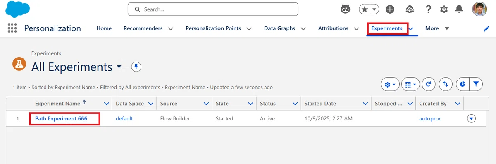
Task: Click the Sort arrows icon button
Action: tap(445, 84)
